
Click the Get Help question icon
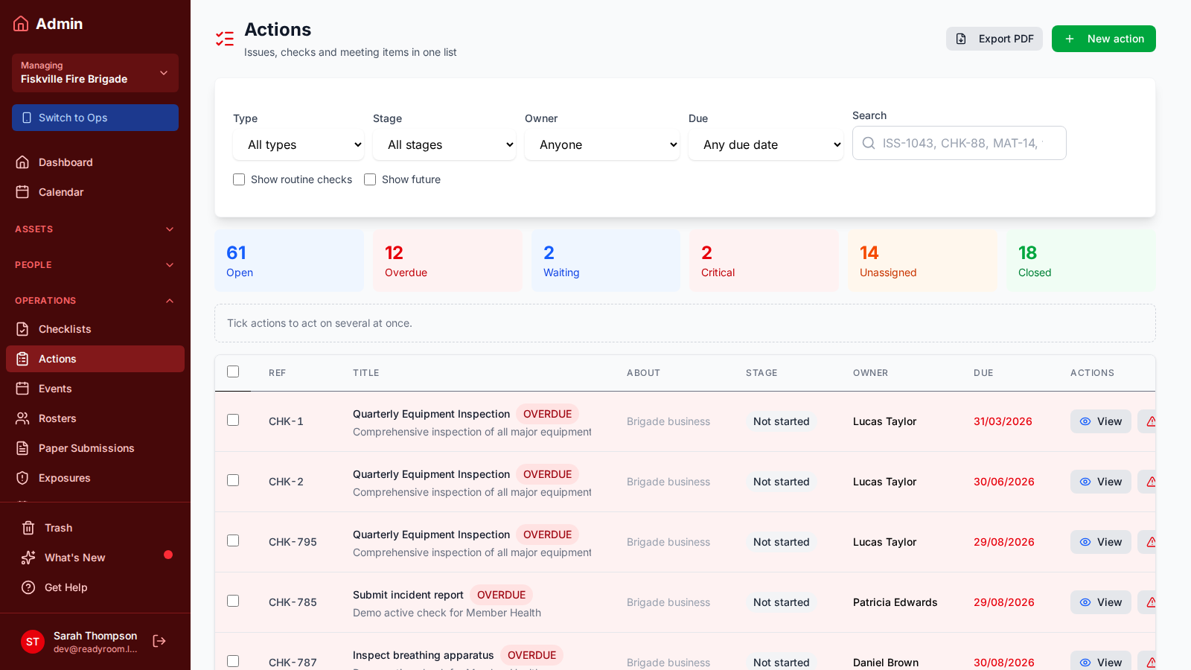[28, 587]
